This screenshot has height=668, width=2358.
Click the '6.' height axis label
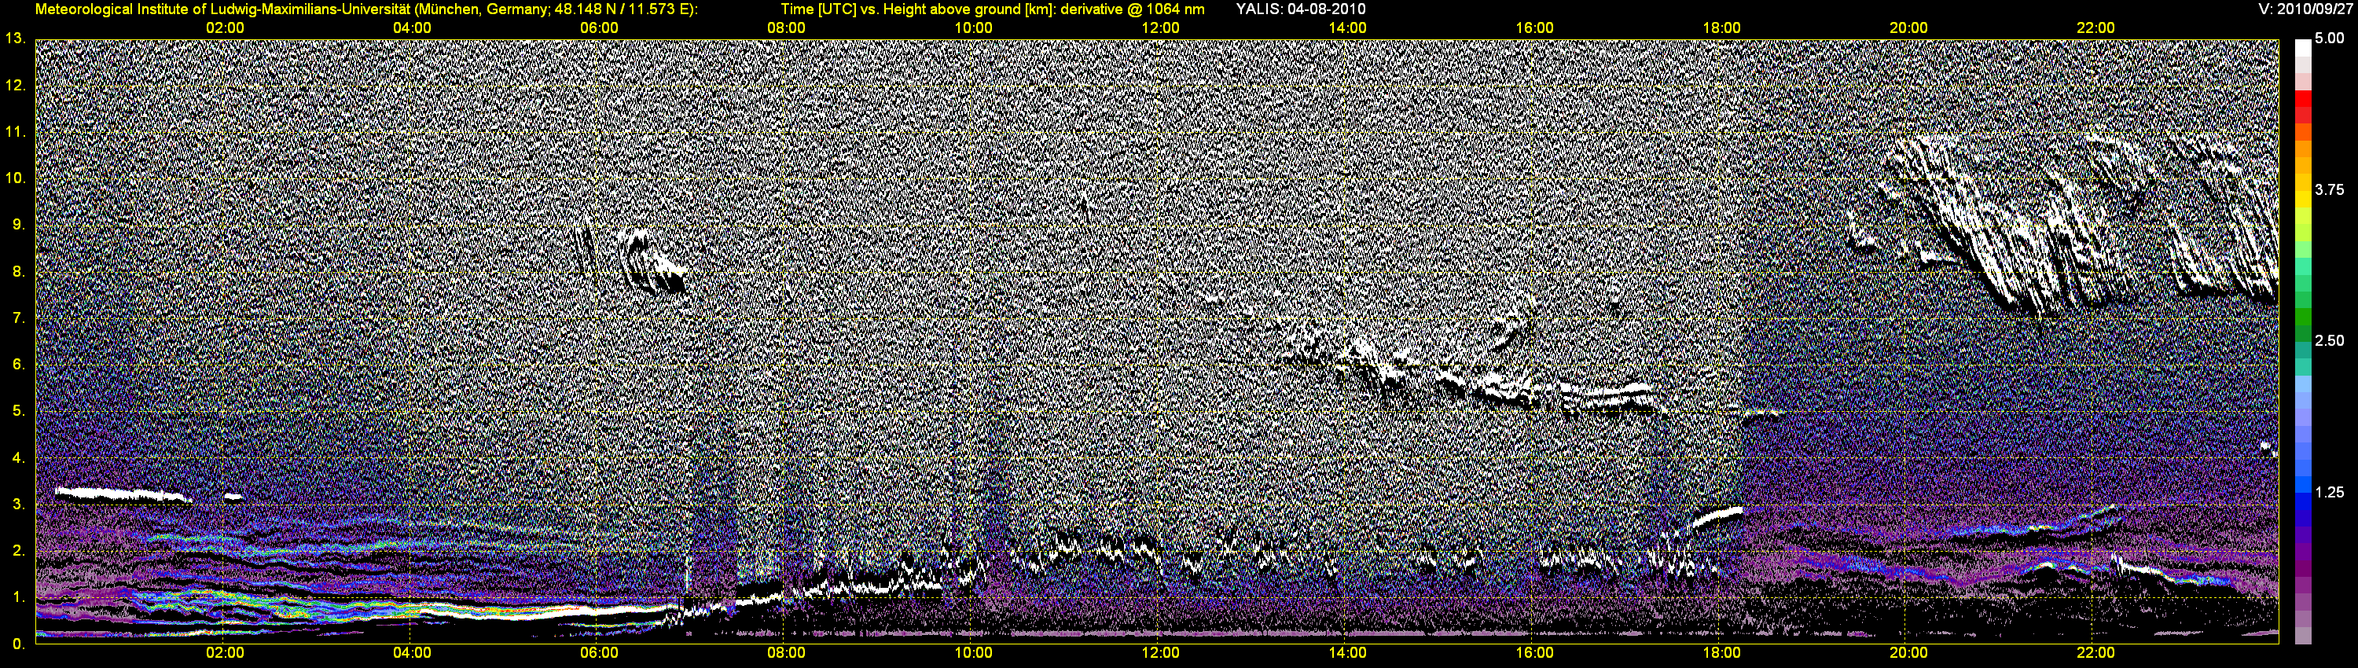click(18, 364)
